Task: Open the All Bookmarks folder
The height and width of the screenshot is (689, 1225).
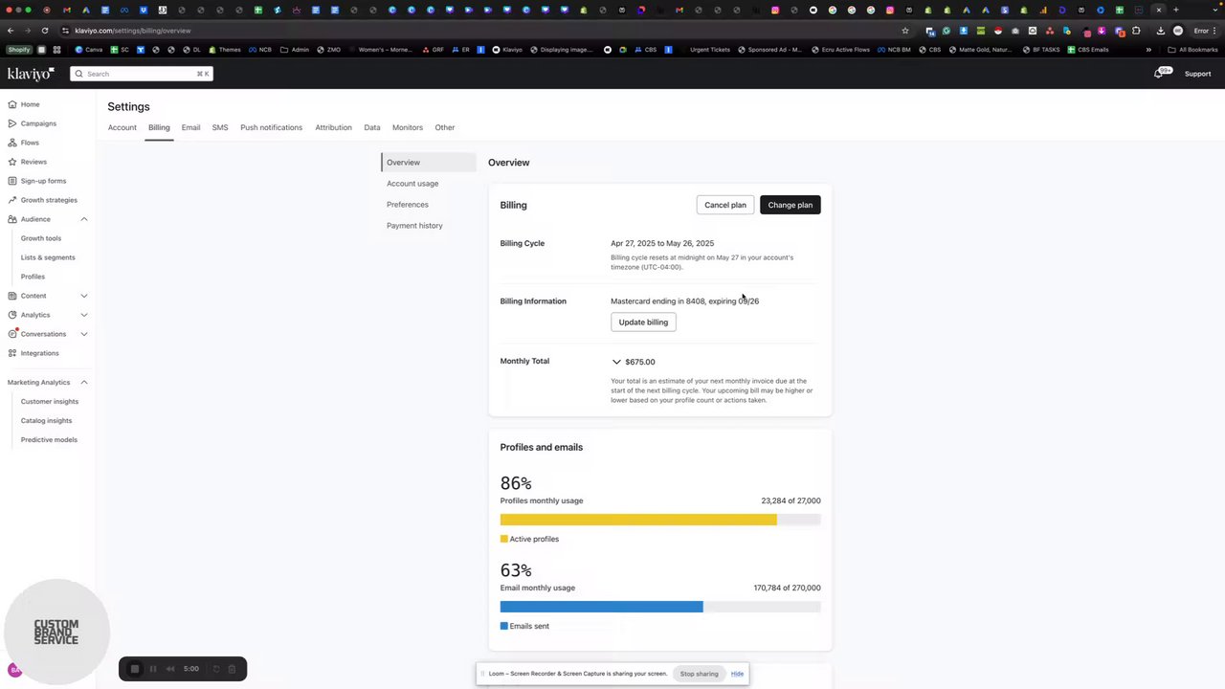Action: [1192, 50]
